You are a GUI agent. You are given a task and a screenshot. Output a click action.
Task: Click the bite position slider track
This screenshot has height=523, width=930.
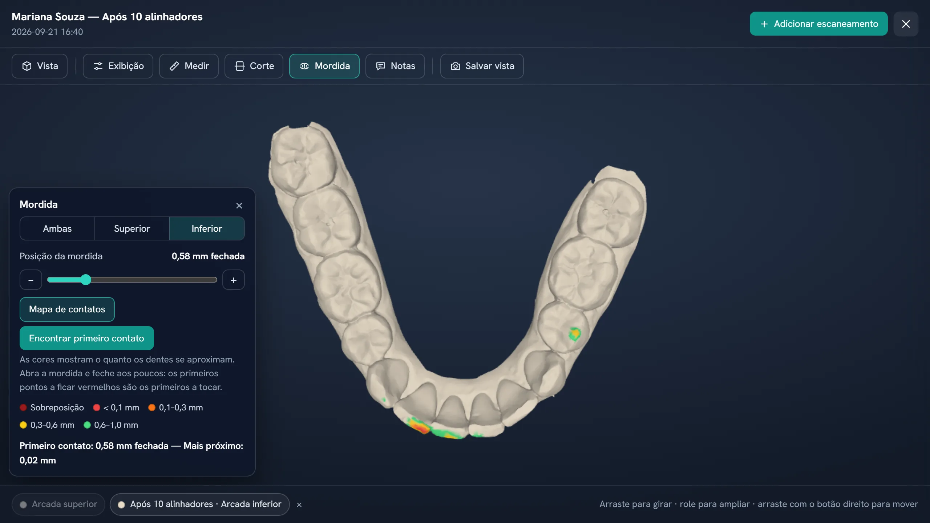[132, 280]
